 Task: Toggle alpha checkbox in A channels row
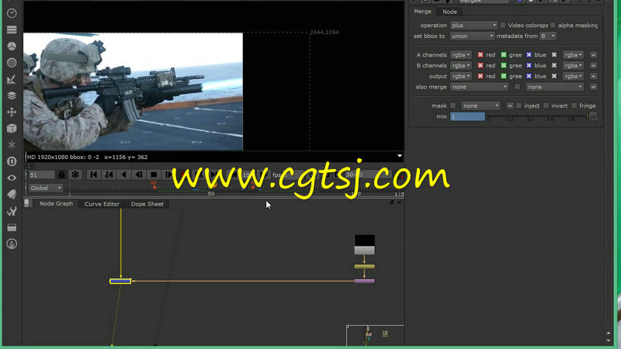click(554, 55)
